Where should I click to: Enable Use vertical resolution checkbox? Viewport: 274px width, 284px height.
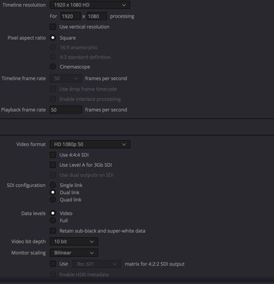click(x=53, y=27)
